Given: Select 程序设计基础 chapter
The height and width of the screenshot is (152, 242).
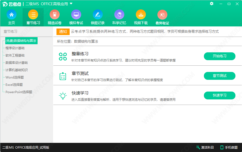Looking at the screenshot, I should (x=15, y=48).
